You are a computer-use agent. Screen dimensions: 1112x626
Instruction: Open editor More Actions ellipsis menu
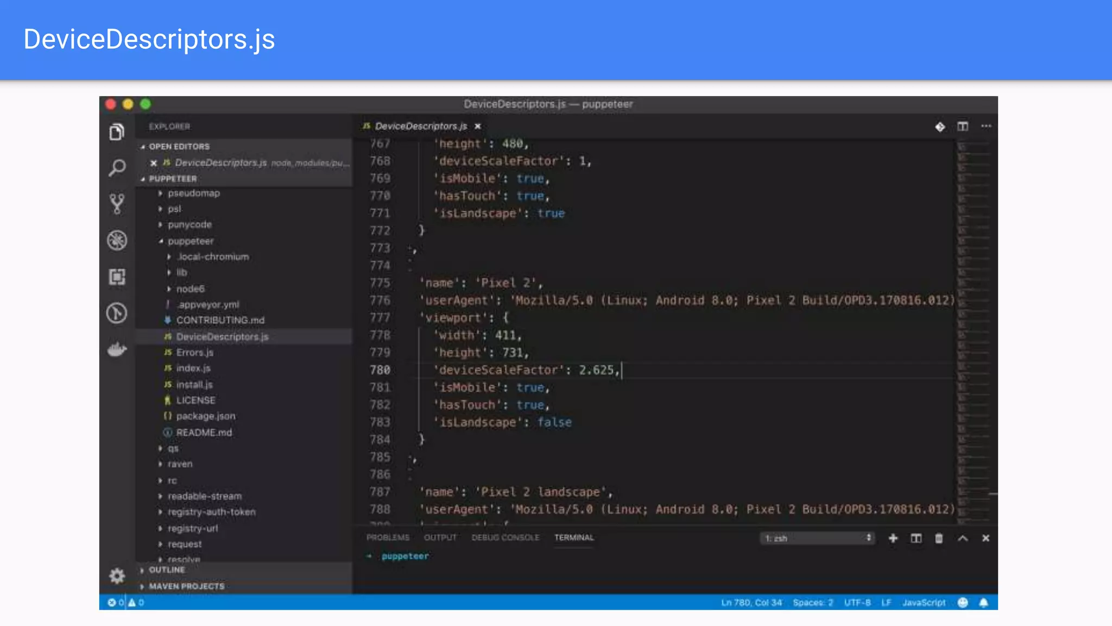tap(986, 126)
